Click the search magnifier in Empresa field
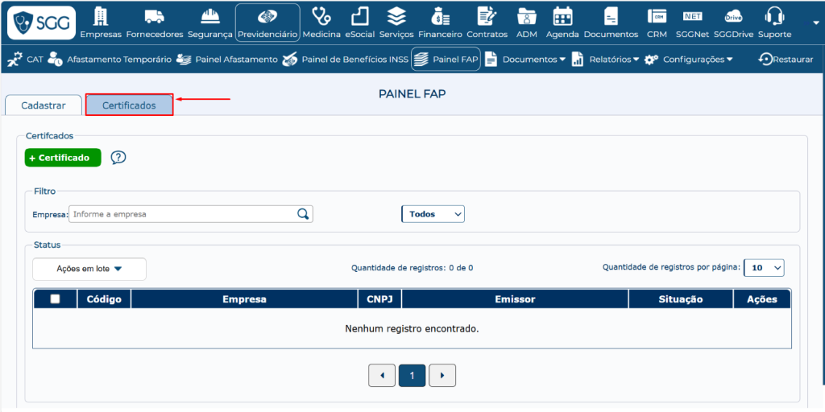825x412 pixels. 303,214
